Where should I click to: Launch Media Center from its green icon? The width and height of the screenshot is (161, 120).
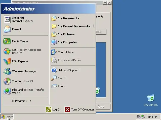pyautogui.click(x=7, y=41)
